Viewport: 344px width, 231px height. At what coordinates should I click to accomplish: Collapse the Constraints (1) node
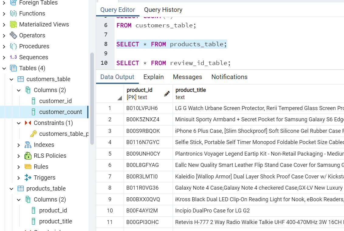19,123
